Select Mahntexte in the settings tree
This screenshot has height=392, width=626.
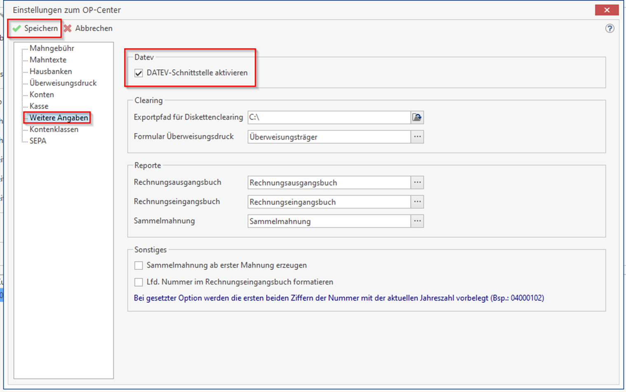pos(48,60)
